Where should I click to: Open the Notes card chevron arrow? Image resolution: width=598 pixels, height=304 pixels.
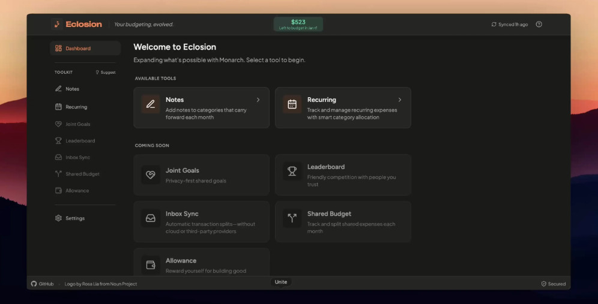coord(258,100)
